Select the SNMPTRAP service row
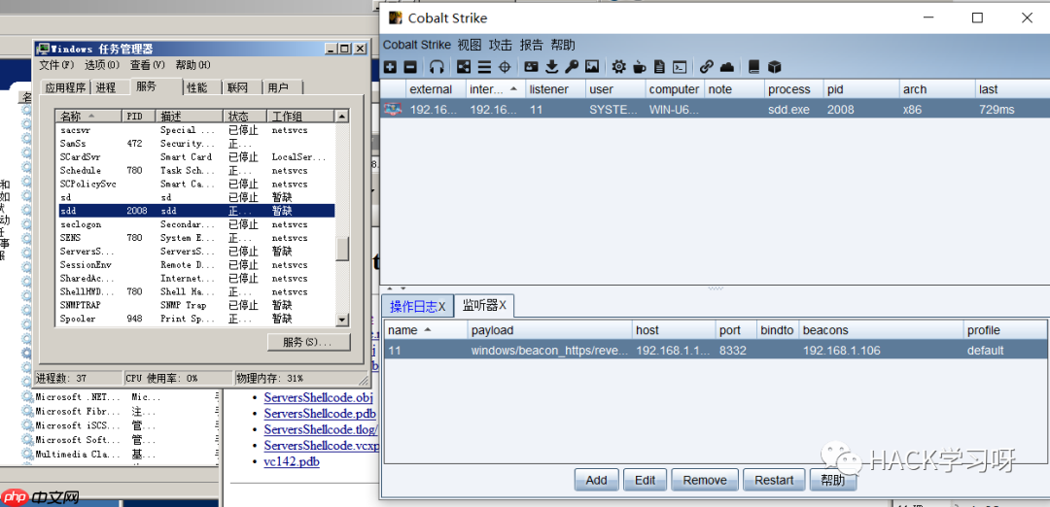 196,305
